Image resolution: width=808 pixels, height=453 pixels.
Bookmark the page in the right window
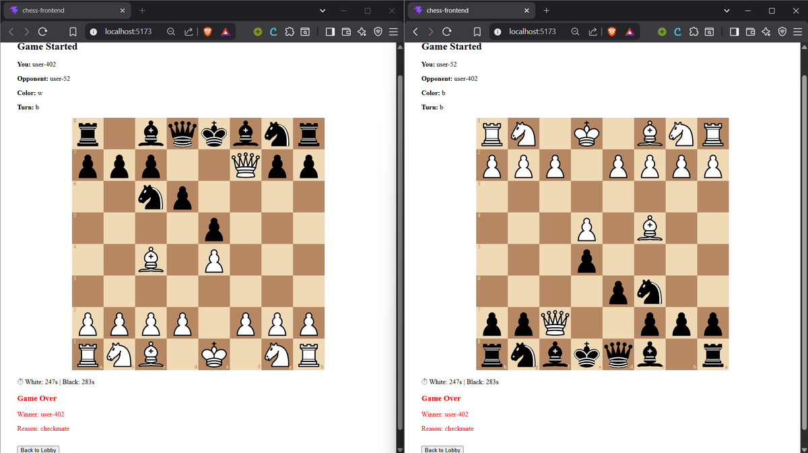pos(477,32)
